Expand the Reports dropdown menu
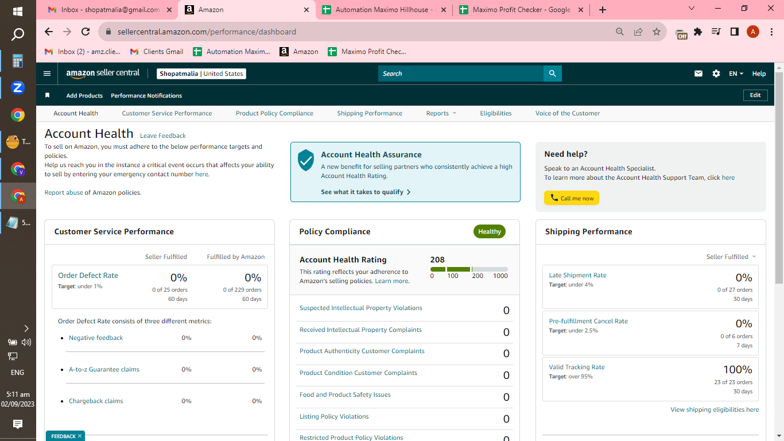This screenshot has height=441, width=784. tap(441, 113)
